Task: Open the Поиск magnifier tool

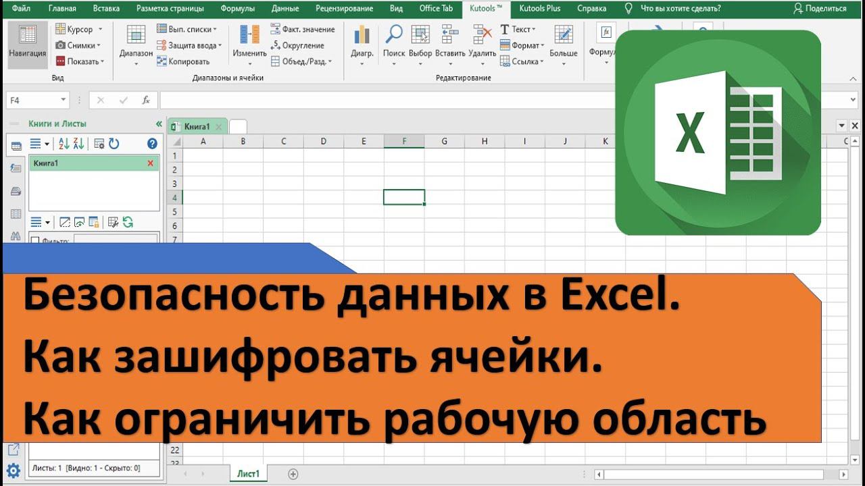Action: pyautogui.click(x=394, y=45)
